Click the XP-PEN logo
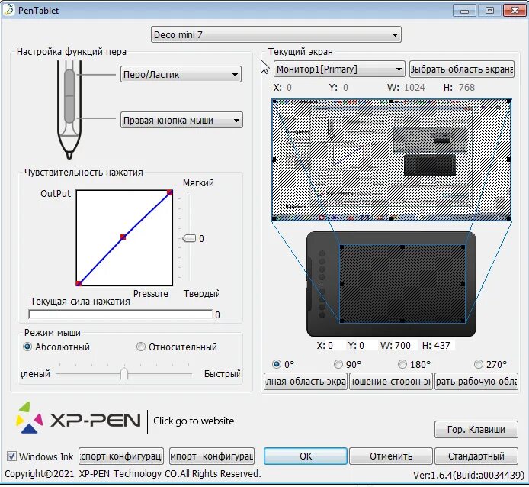Image resolution: width=529 pixels, height=487 pixels. 79,419
